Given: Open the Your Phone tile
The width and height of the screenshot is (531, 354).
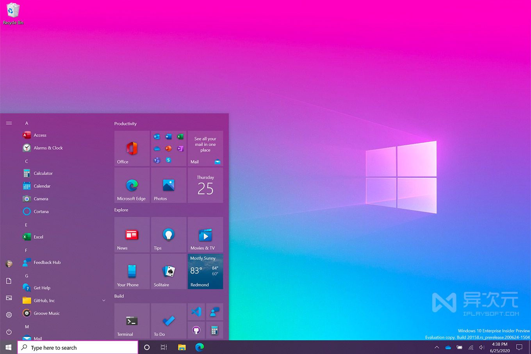Looking at the screenshot, I should click(132, 271).
